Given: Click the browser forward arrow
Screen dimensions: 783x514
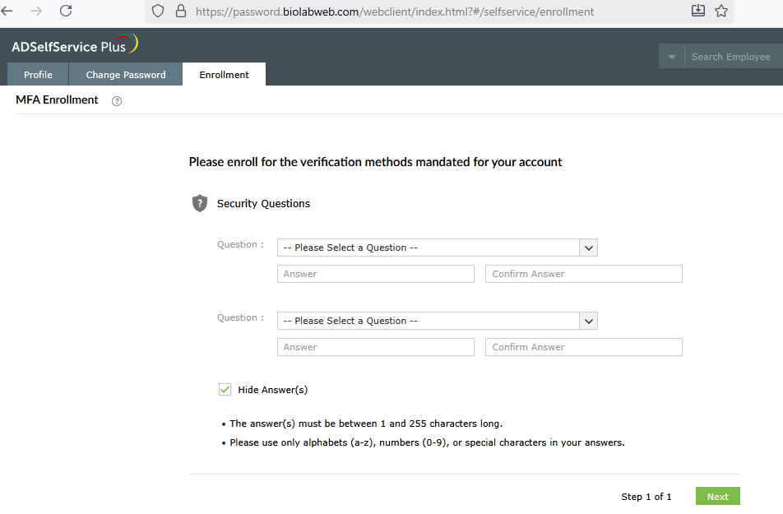Looking at the screenshot, I should point(36,11).
